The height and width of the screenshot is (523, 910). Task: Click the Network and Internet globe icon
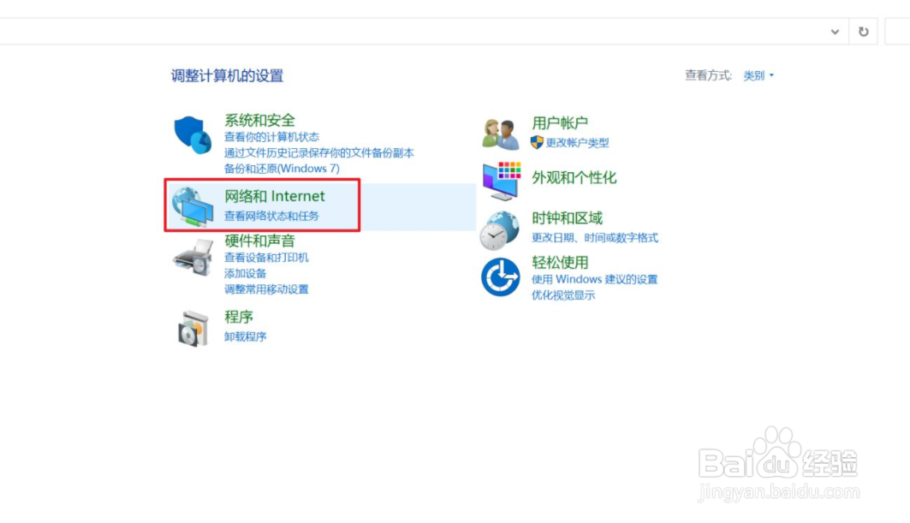(193, 206)
